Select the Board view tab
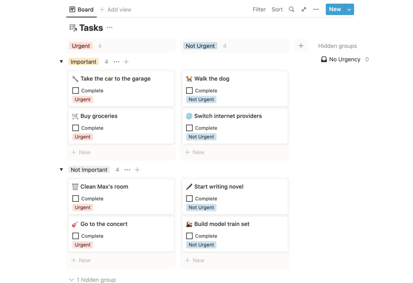 81,9
